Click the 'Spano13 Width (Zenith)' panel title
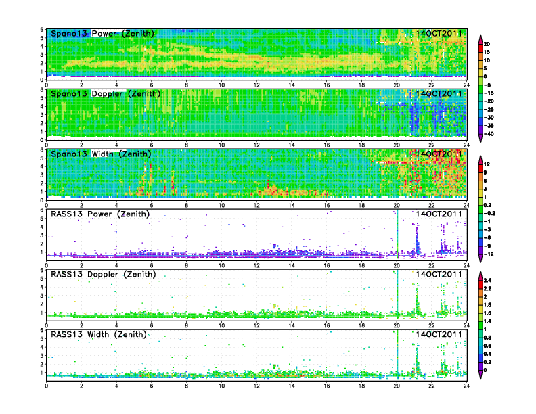This screenshot has width=536, height=414. pos(102,154)
